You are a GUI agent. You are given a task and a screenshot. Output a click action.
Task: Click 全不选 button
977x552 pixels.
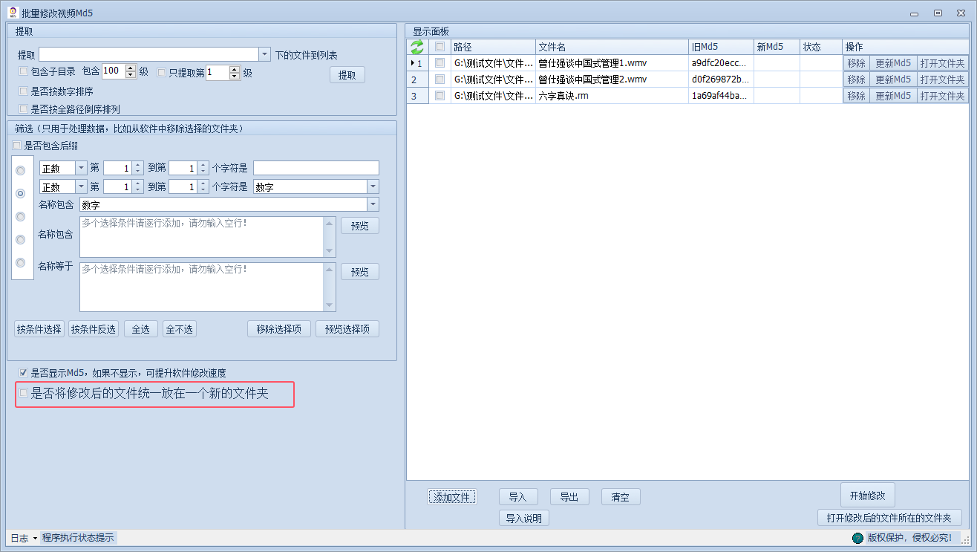(180, 329)
